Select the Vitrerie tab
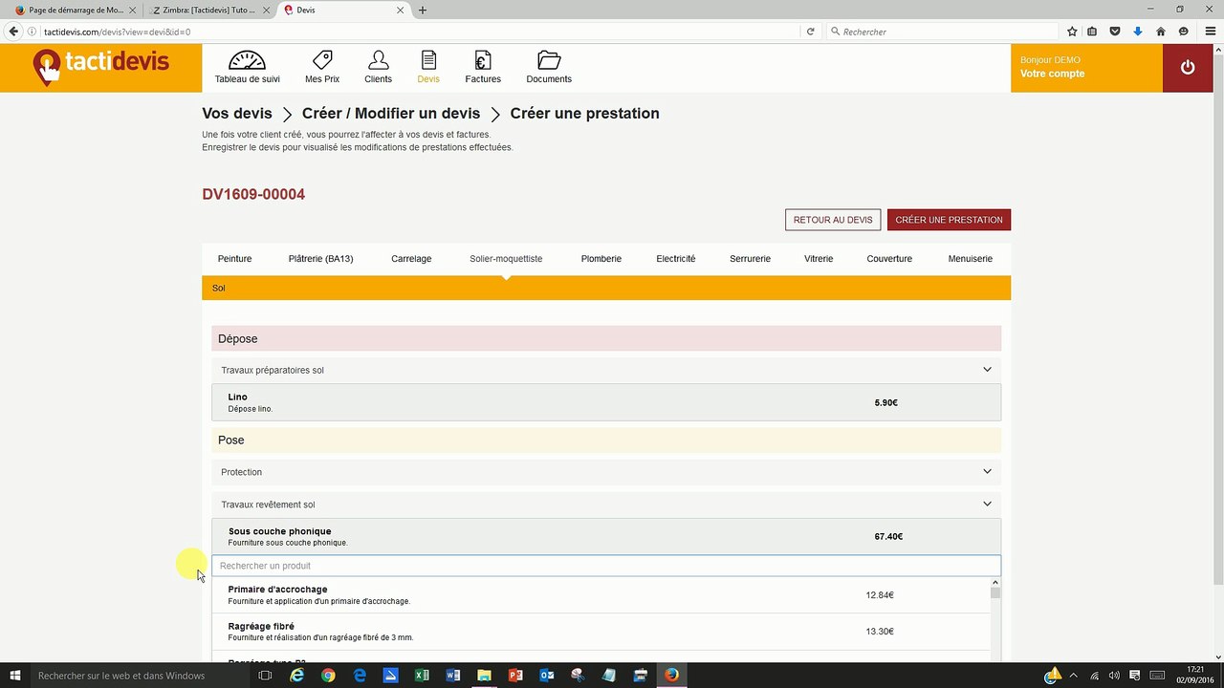Image resolution: width=1224 pixels, height=688 pixels. pos(819,259)
